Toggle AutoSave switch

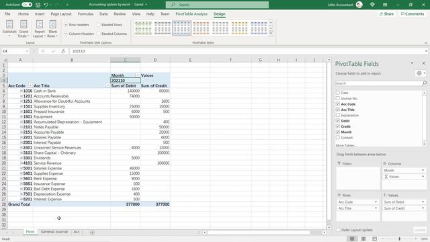coord(27,5)
